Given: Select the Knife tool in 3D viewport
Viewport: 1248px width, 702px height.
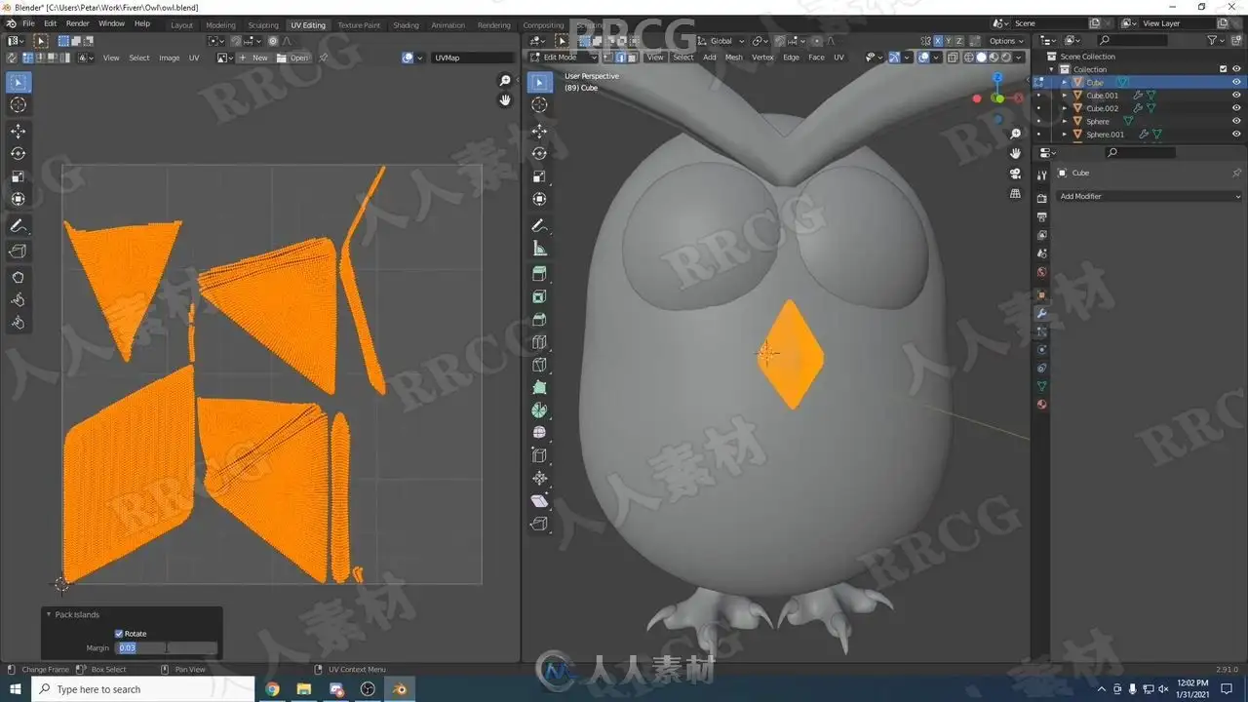Looking at the screenshot, I should coord(540,365).
